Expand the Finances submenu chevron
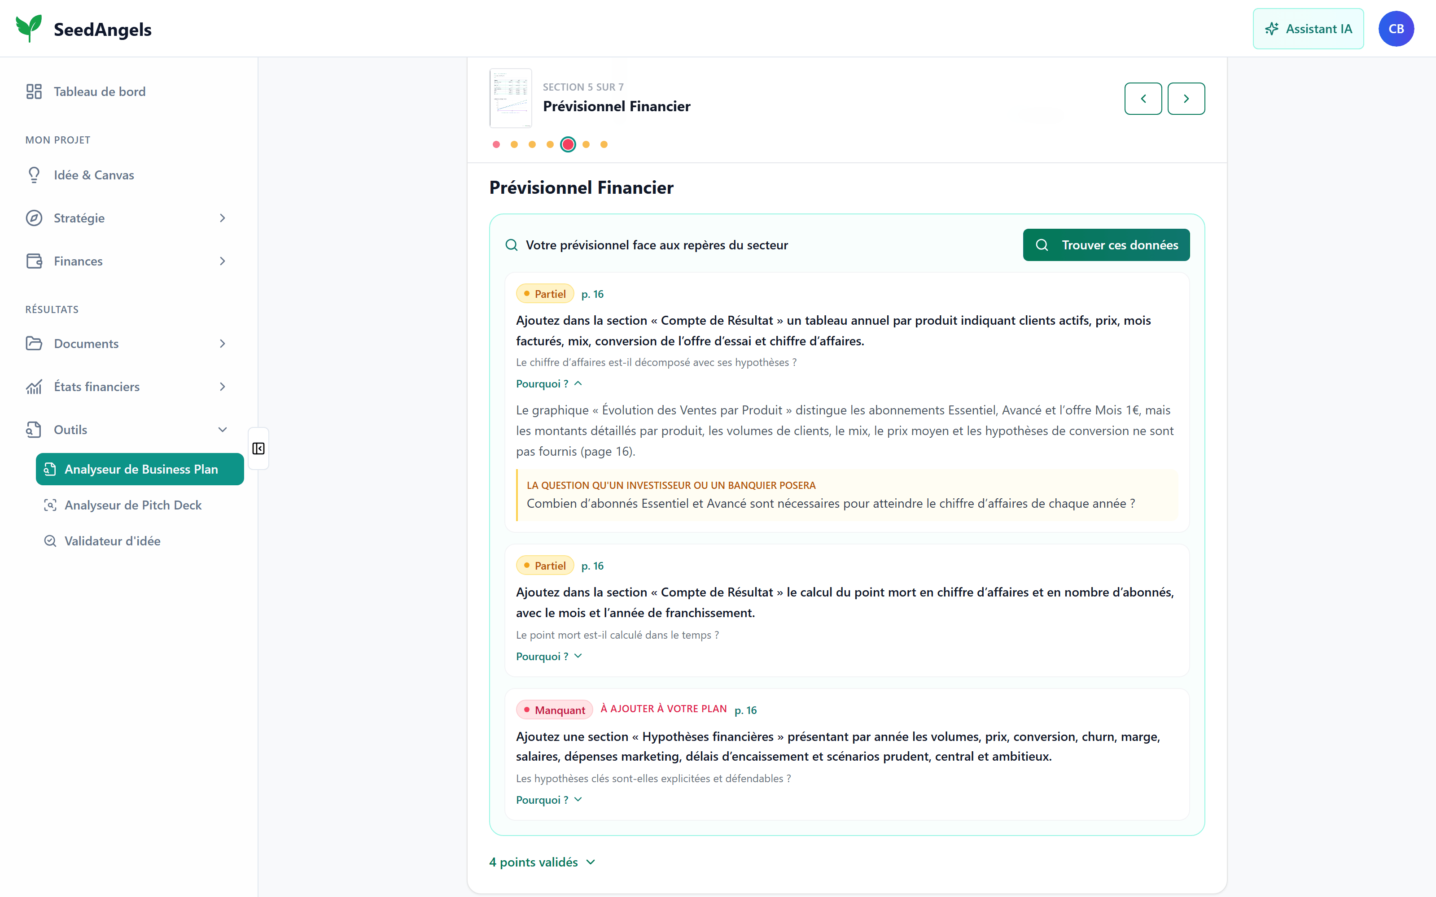 pos(223,261)
